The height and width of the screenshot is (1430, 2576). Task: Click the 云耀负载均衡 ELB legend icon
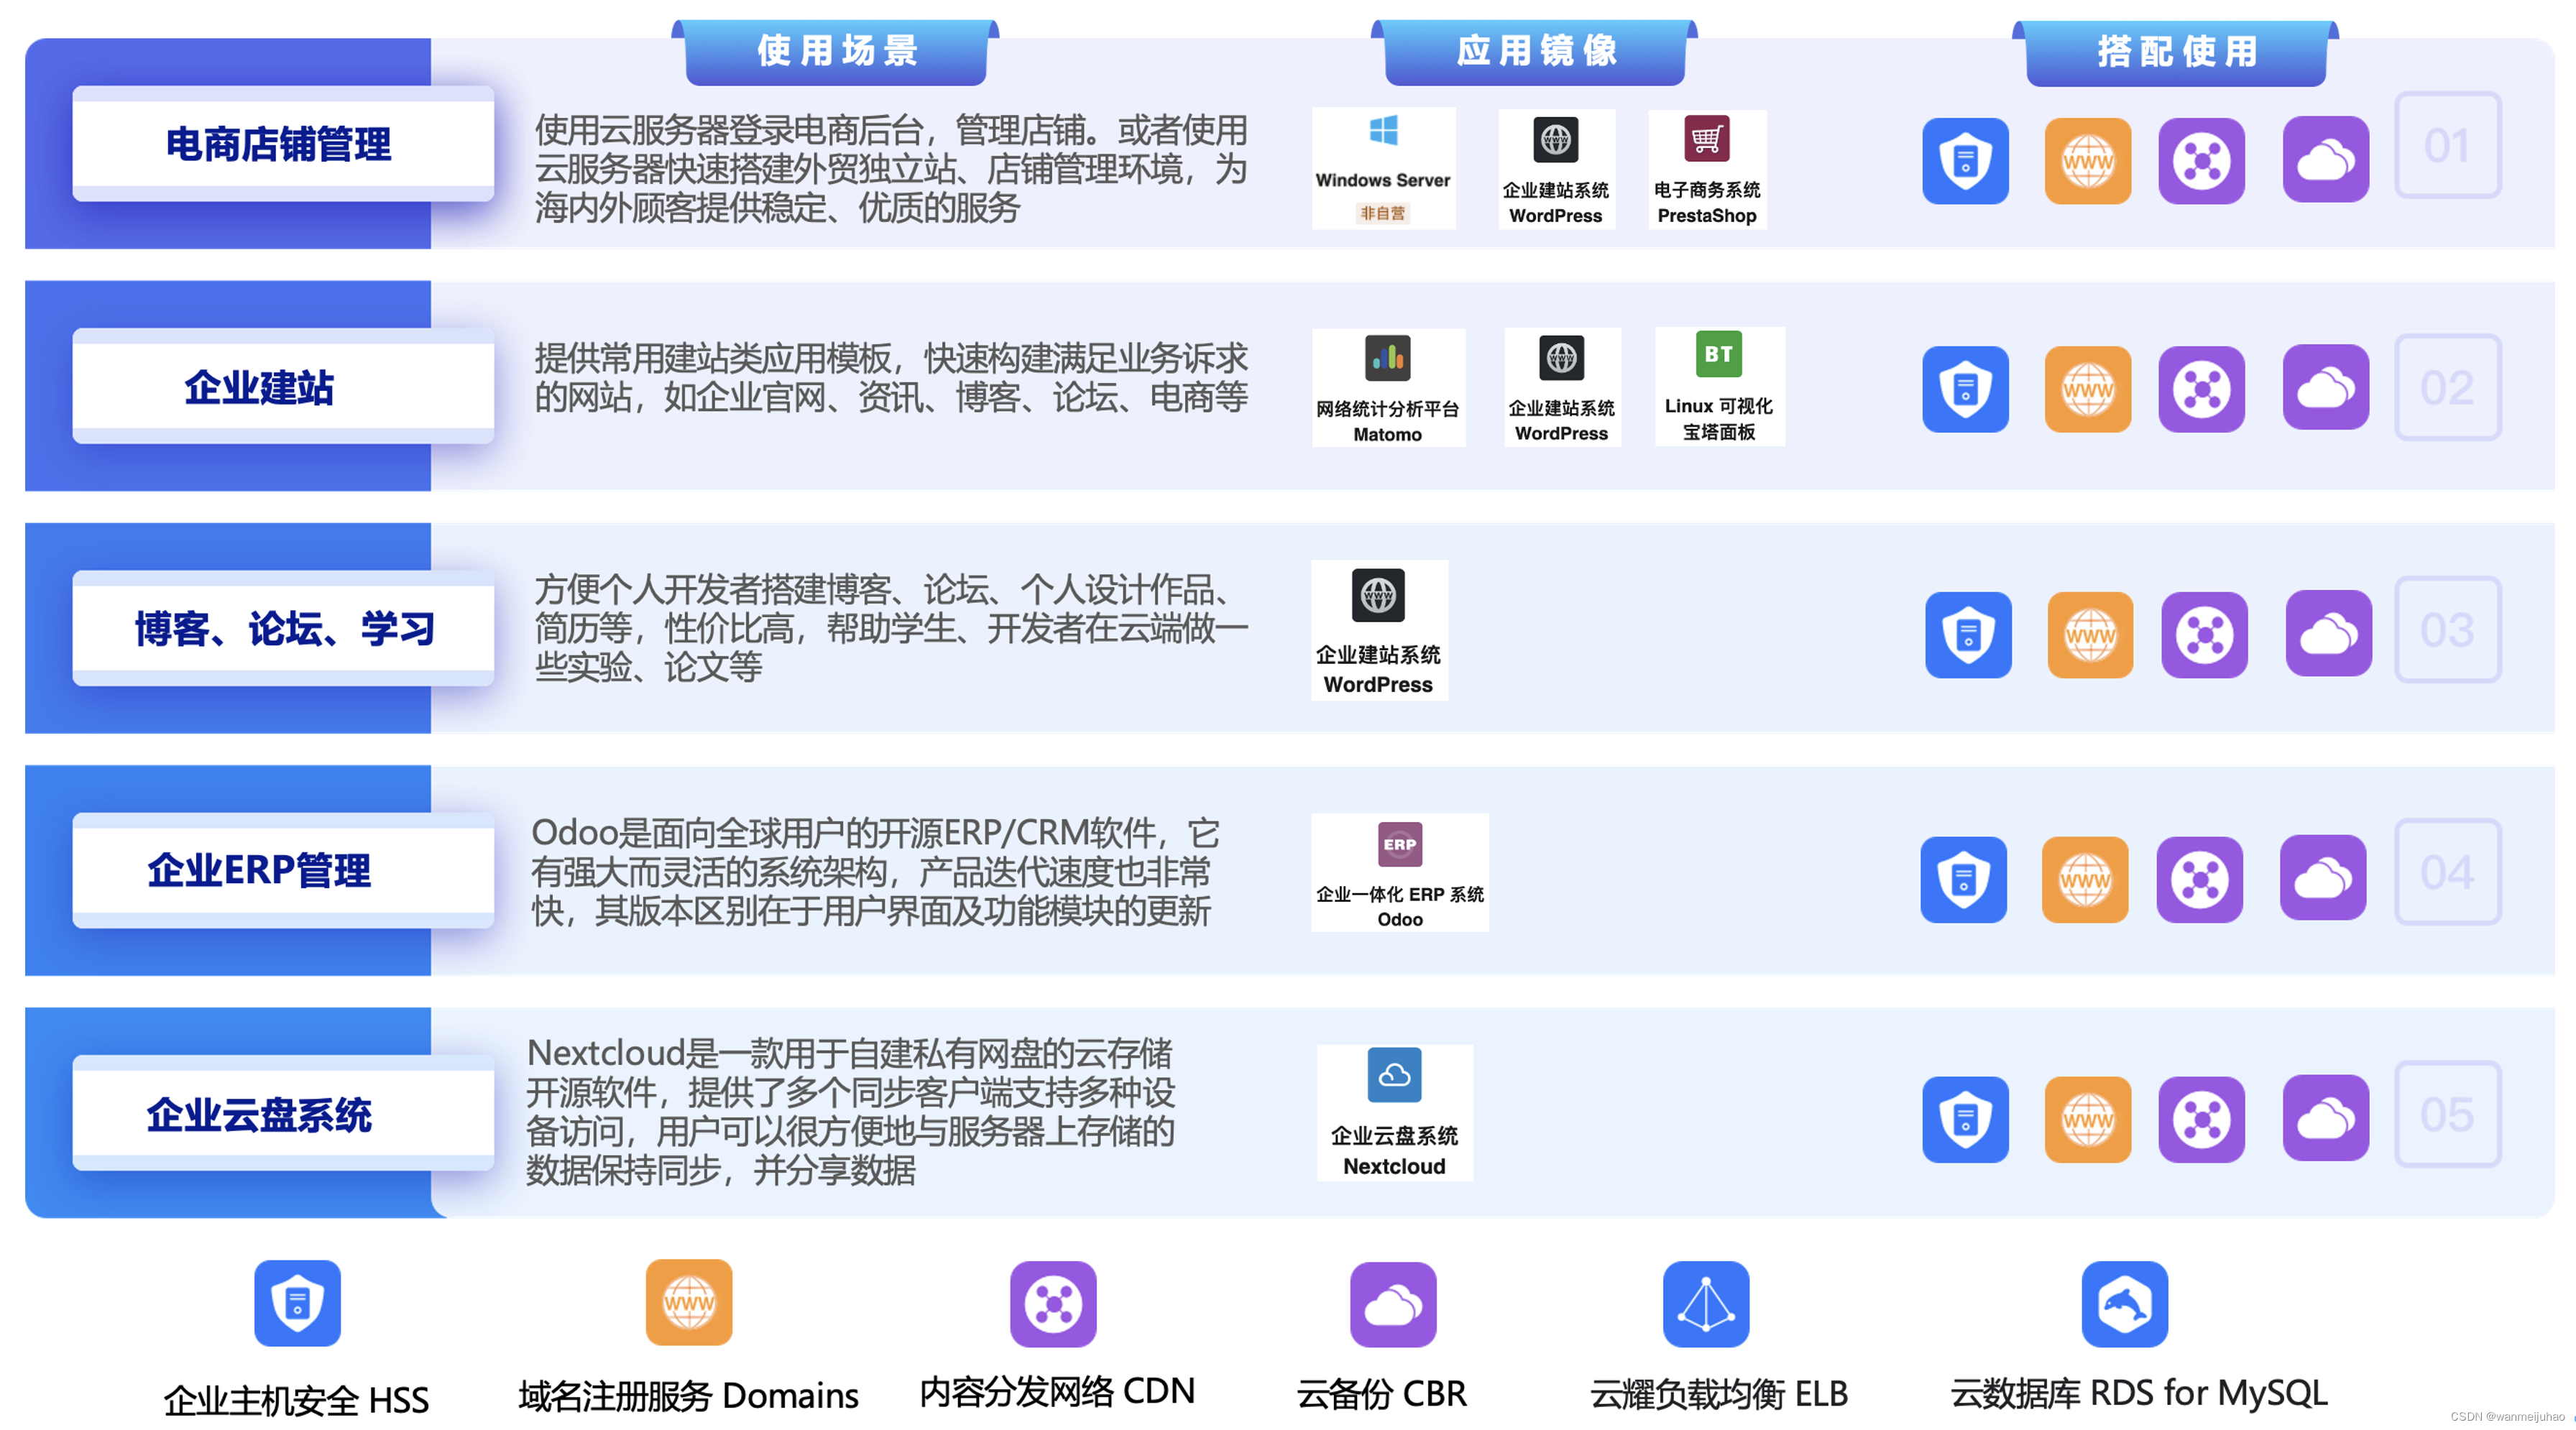[x=1706, y=1304]
